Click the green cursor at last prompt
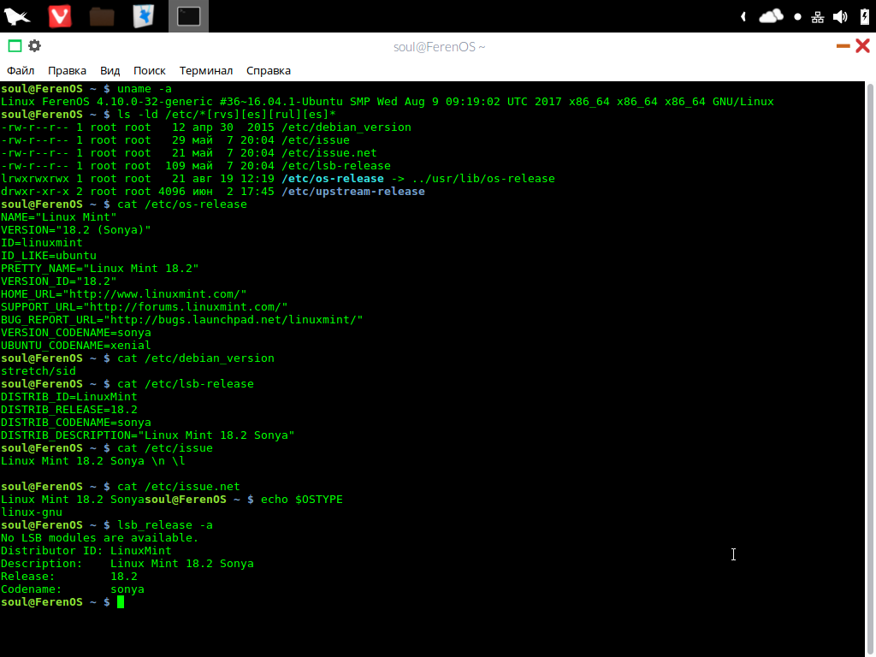 click(120, 602)
